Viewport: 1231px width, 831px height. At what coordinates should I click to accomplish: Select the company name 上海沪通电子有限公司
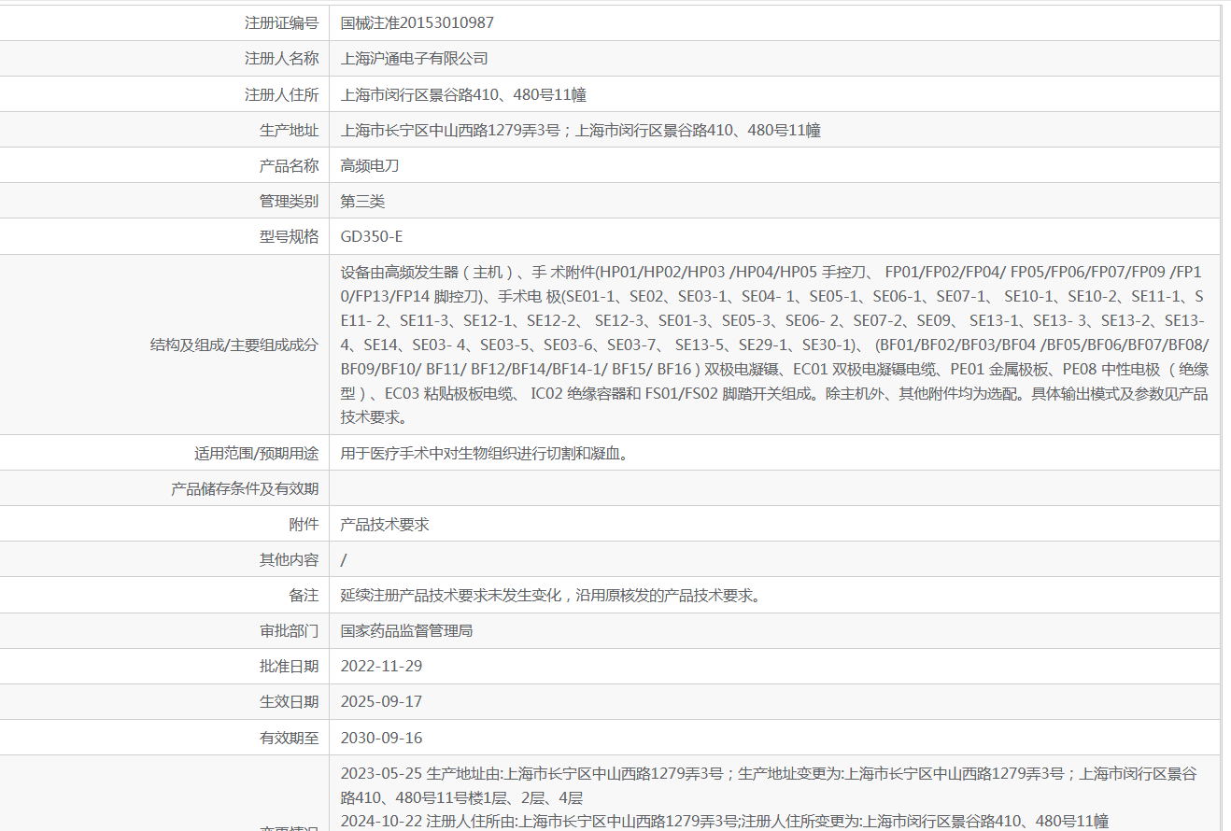tap(415, 59)
